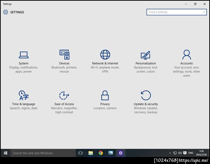Open the Action Center notifications icon
The image size is (210, 164).
(x=185, y=153)
